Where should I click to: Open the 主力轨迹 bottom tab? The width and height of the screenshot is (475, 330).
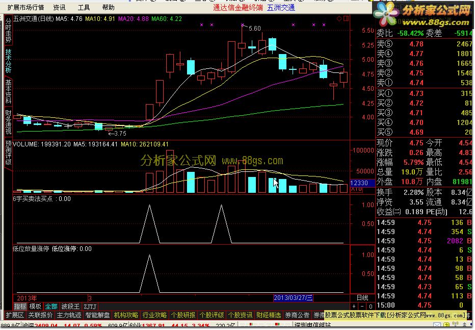[69, 315]
